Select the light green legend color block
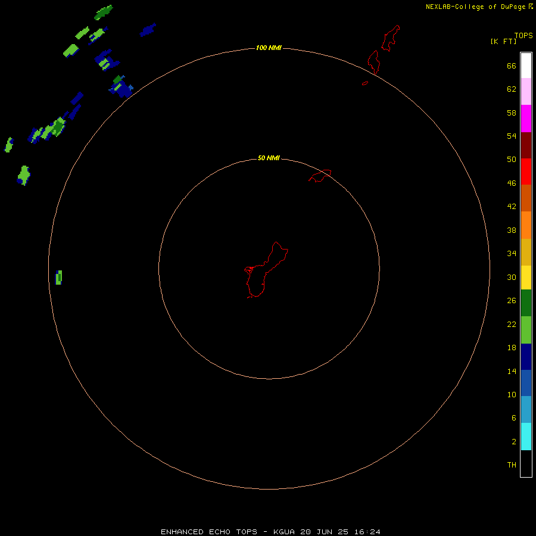Viewport: 536px width, 536px height. tap(526, 330)
